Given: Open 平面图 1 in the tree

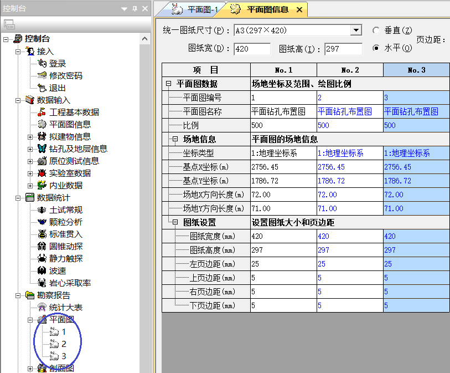Looking at the screenshot, I should point(58,332).
